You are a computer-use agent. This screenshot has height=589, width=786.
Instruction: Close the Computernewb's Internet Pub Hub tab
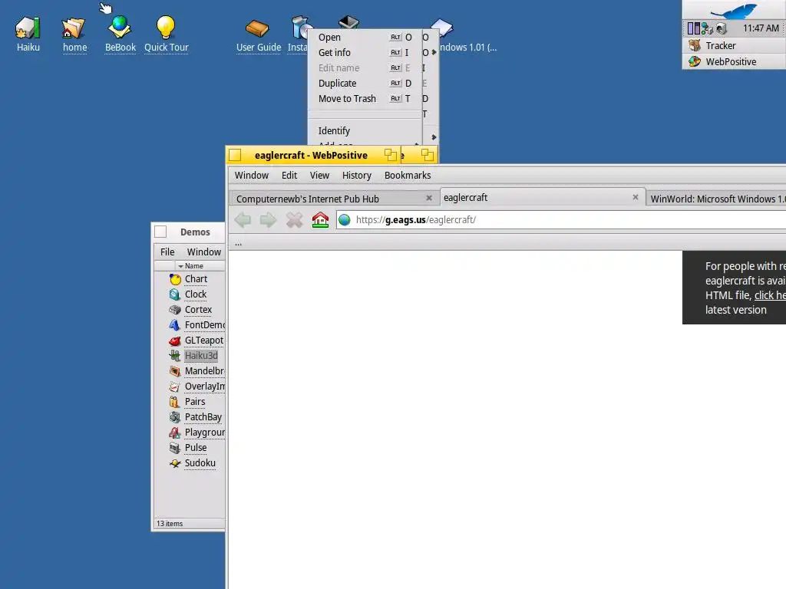tap(429, 199)
